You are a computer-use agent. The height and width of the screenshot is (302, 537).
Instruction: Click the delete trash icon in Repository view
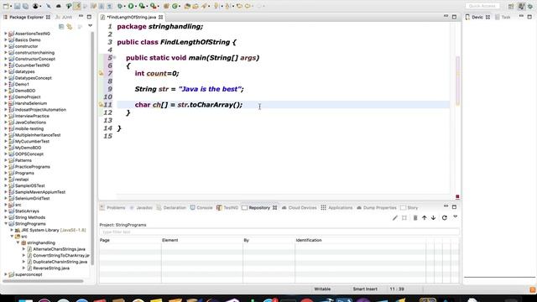coord(415,218)
